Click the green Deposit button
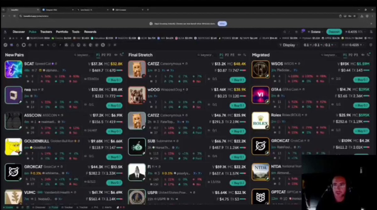Screen dimensions: 377x210 (334, 32)
